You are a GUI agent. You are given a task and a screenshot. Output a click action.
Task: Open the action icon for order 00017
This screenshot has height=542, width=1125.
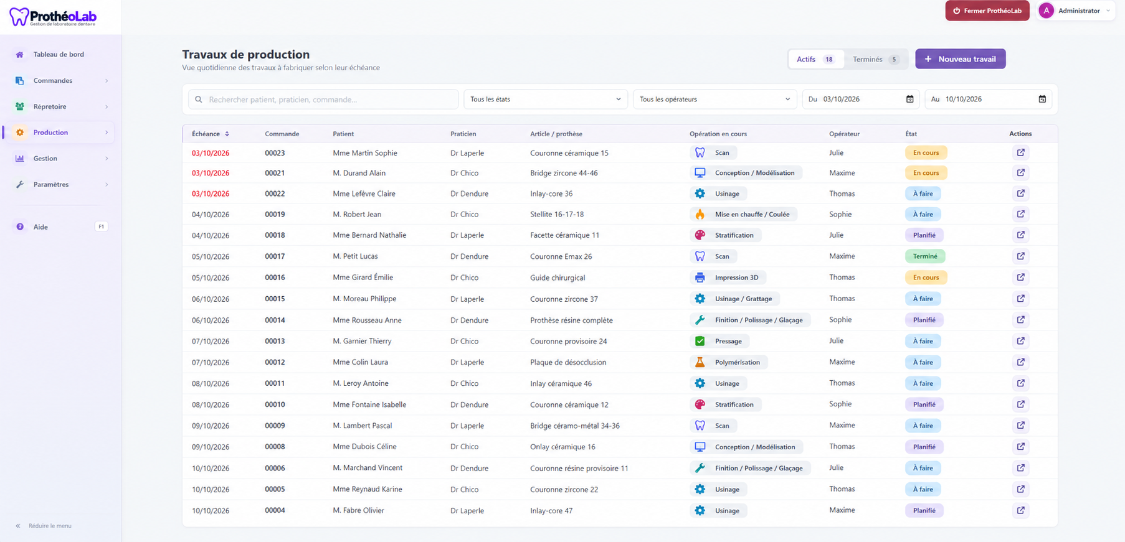point(1020,256)
